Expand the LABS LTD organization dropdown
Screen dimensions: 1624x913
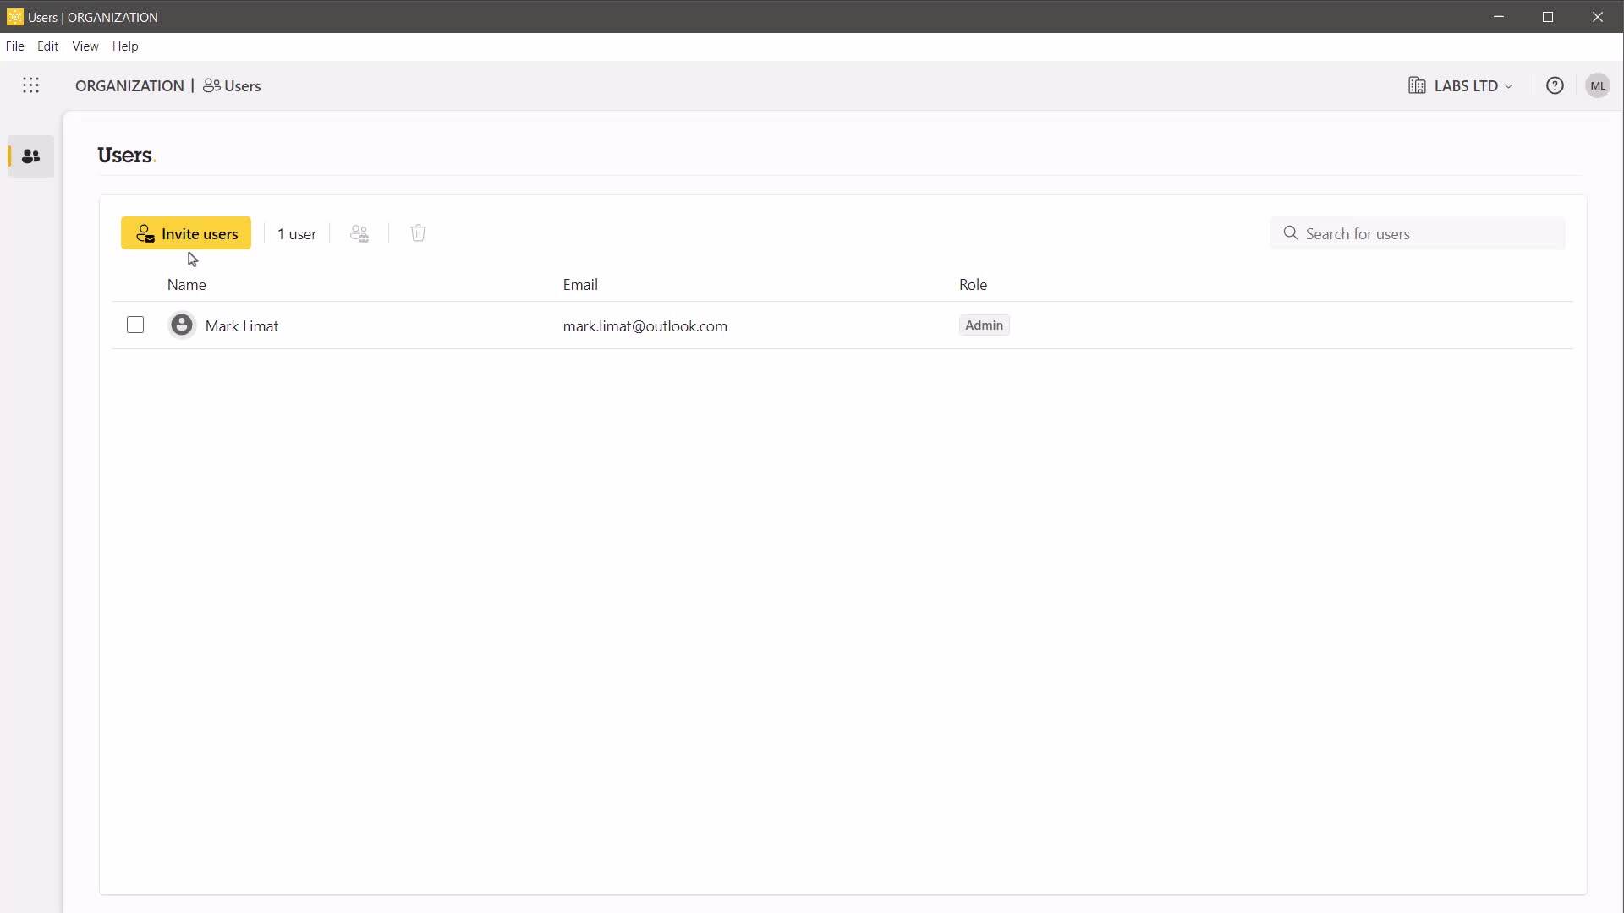coord(1473,85)
